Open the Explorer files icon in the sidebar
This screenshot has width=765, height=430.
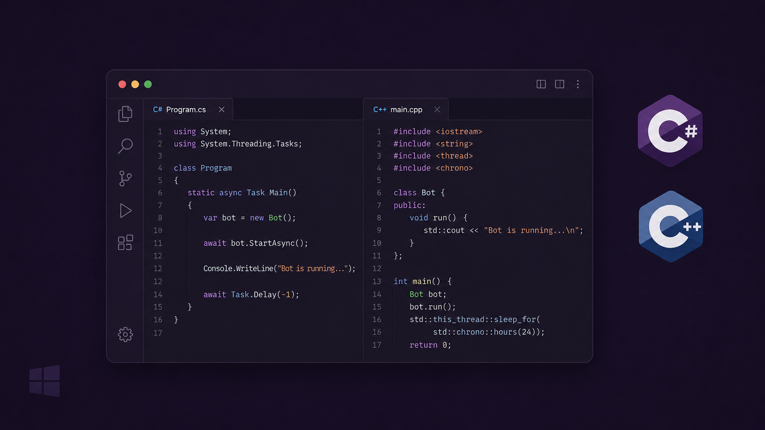coord(125,114)
